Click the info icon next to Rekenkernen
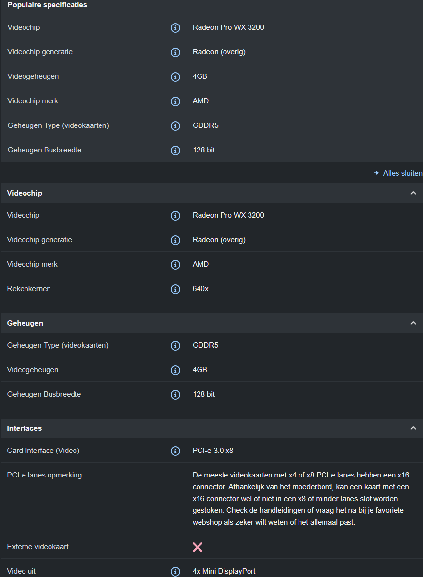This screenshot has width=423, height=577. [x=175, y=289]
